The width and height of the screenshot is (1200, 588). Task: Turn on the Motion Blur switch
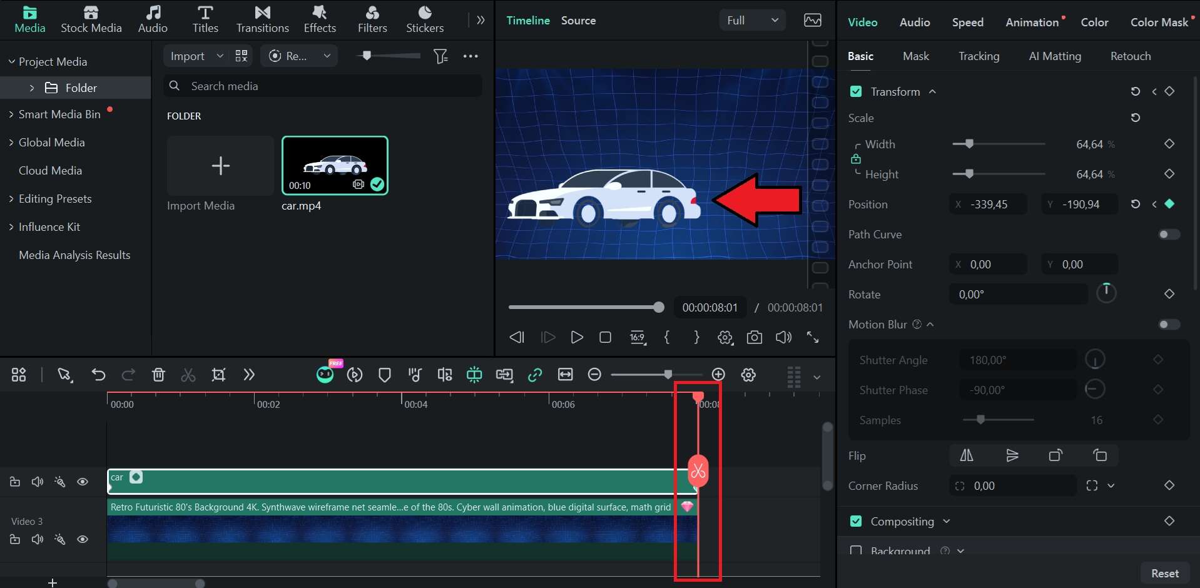click(1169, 325)
